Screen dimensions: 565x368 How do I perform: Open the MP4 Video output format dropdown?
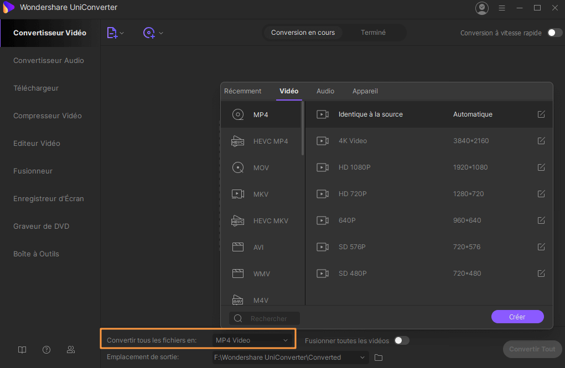[x=252, y=340]
